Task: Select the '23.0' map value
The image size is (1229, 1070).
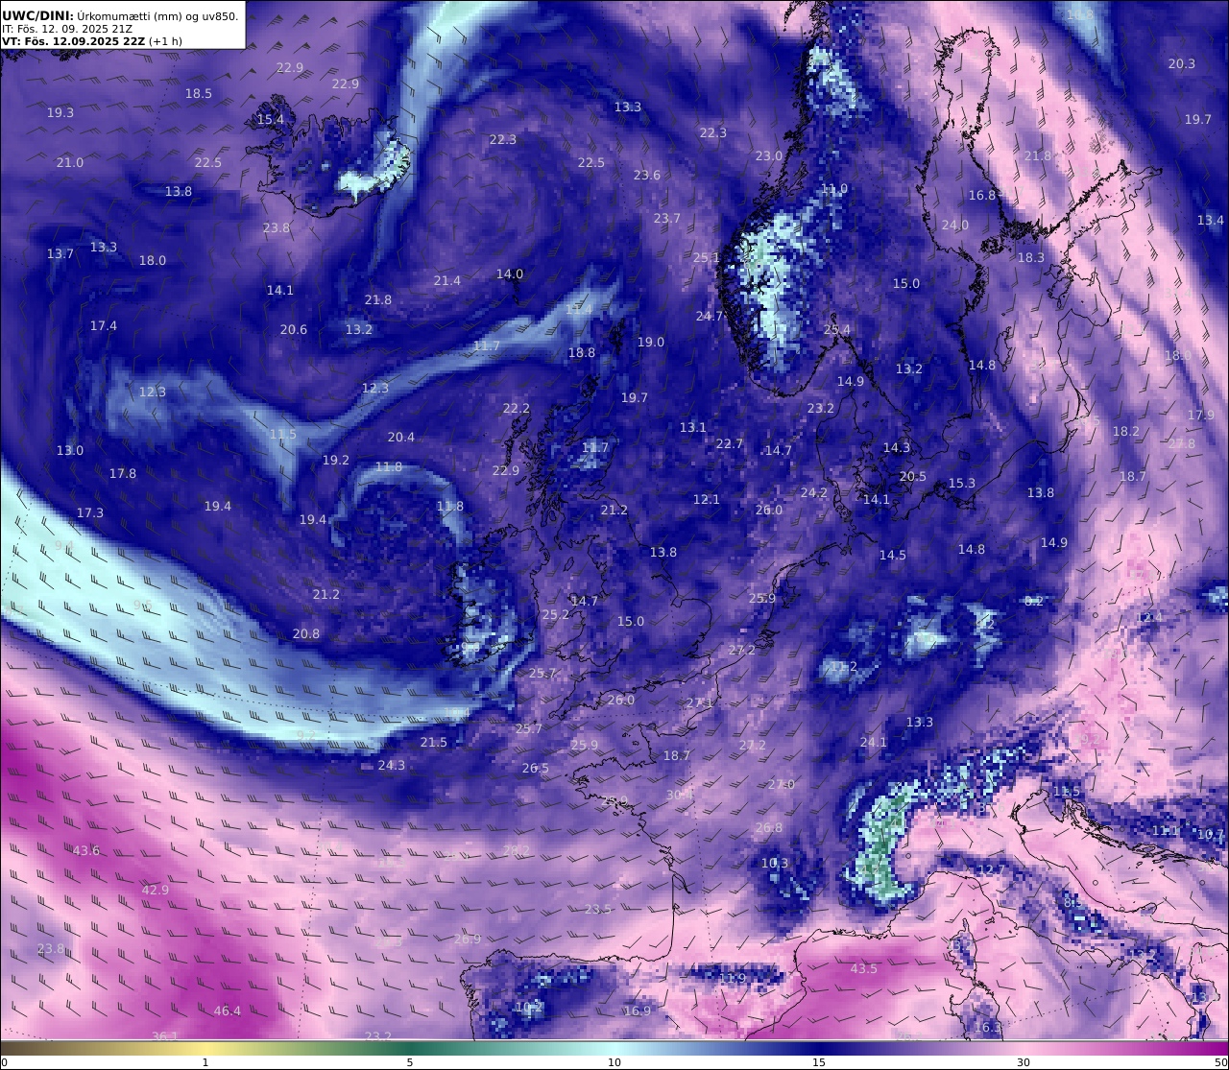Action: pyautogui.click(x=769, y=156)
